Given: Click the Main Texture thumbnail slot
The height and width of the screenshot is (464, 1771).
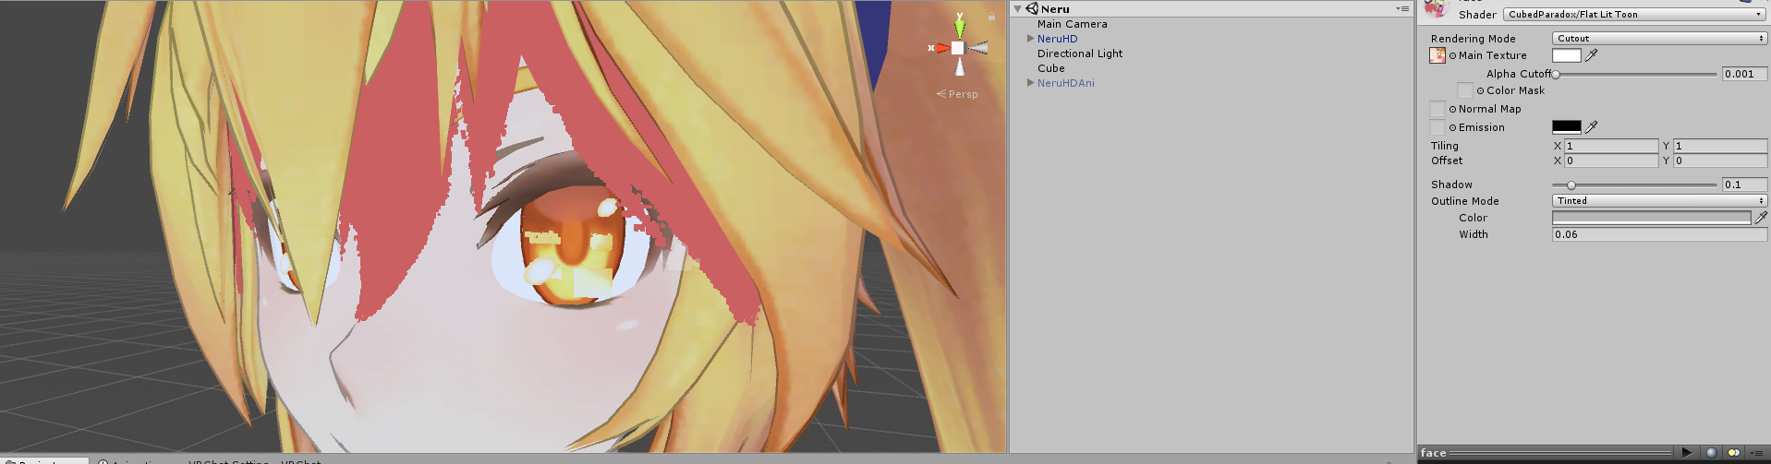Looking at the screenshot, I should pos(1437,55).
